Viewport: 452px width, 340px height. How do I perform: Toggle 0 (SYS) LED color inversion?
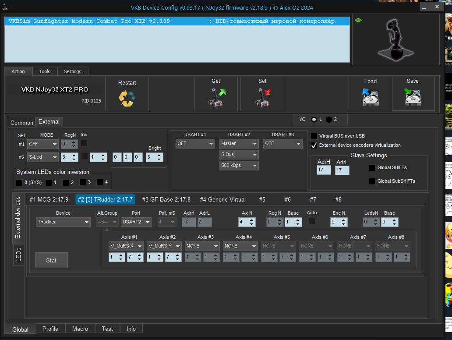pyautogui.click(x=19, y=183)
